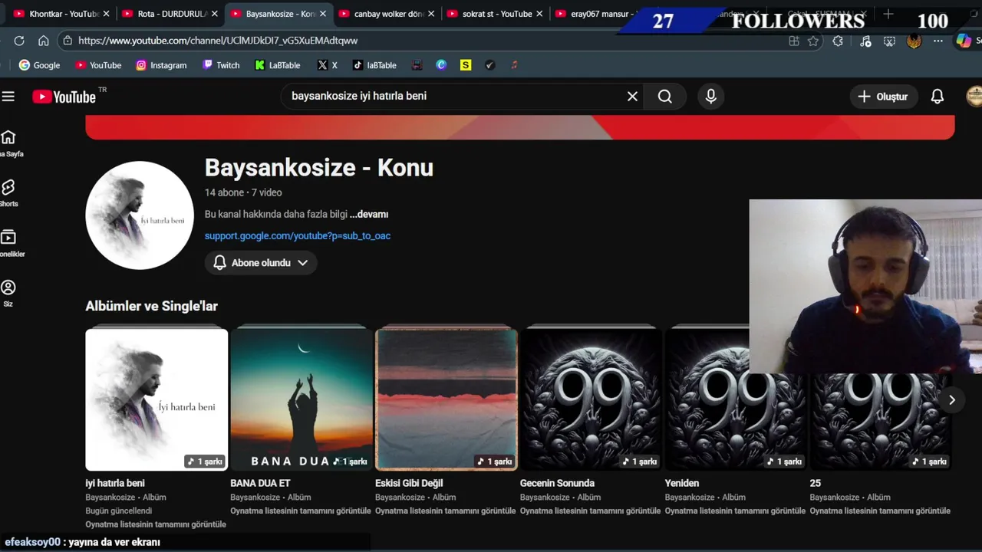Reload the page in the browser
Screen dimensions: 982x552
(x=19, y=41)
